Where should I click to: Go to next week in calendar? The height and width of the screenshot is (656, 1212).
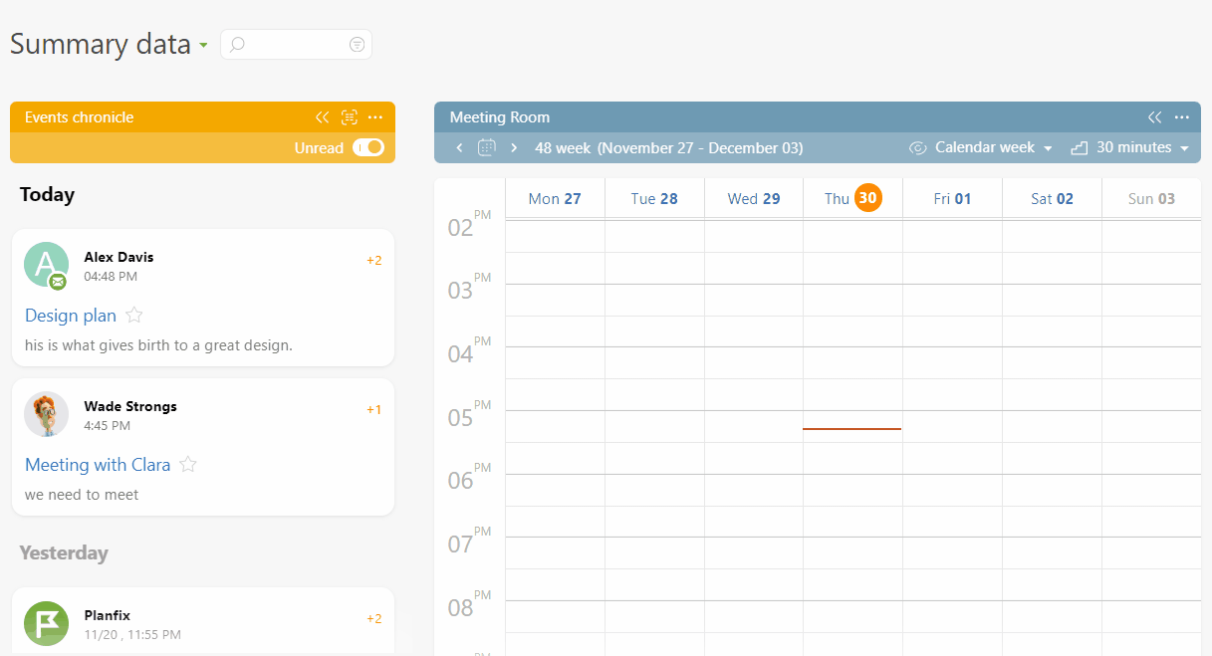514,148
